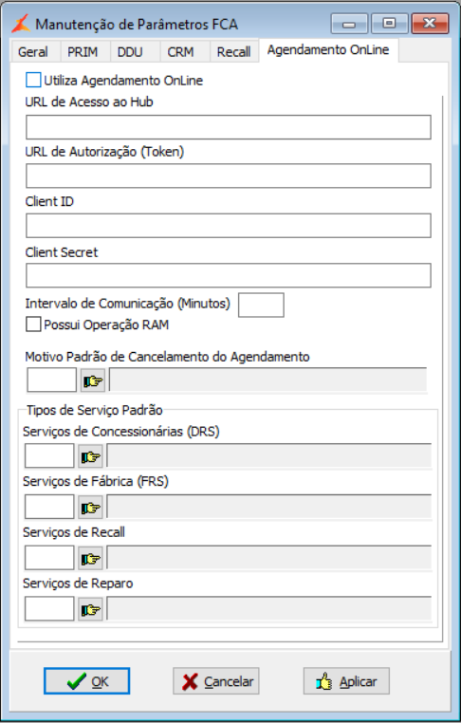Close the Manutenção de Parâmetros FCA window

click(x=430, y=24)
